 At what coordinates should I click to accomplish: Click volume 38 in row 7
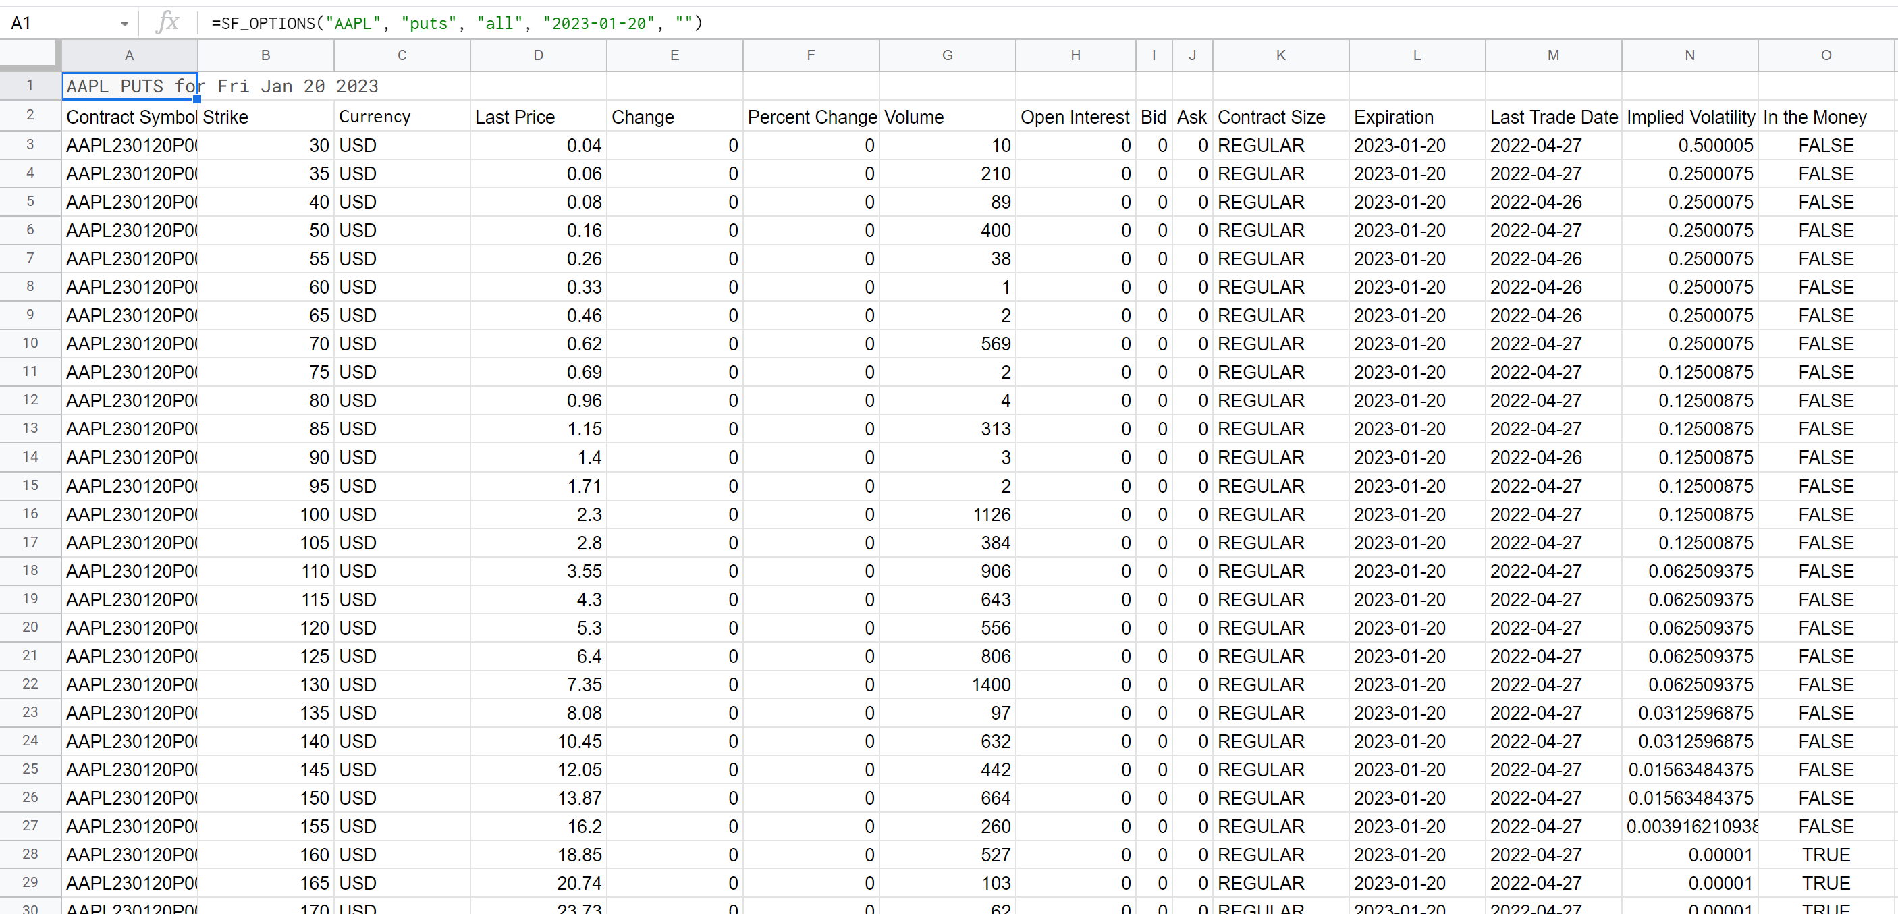(x=947, y=259)
